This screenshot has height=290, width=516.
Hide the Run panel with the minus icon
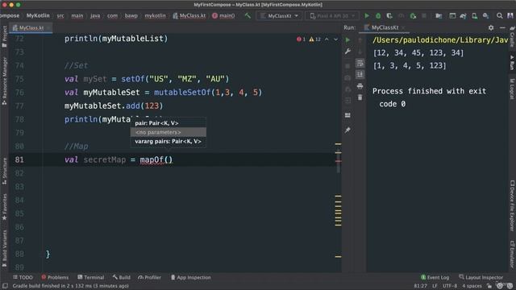tap(502, 27)
